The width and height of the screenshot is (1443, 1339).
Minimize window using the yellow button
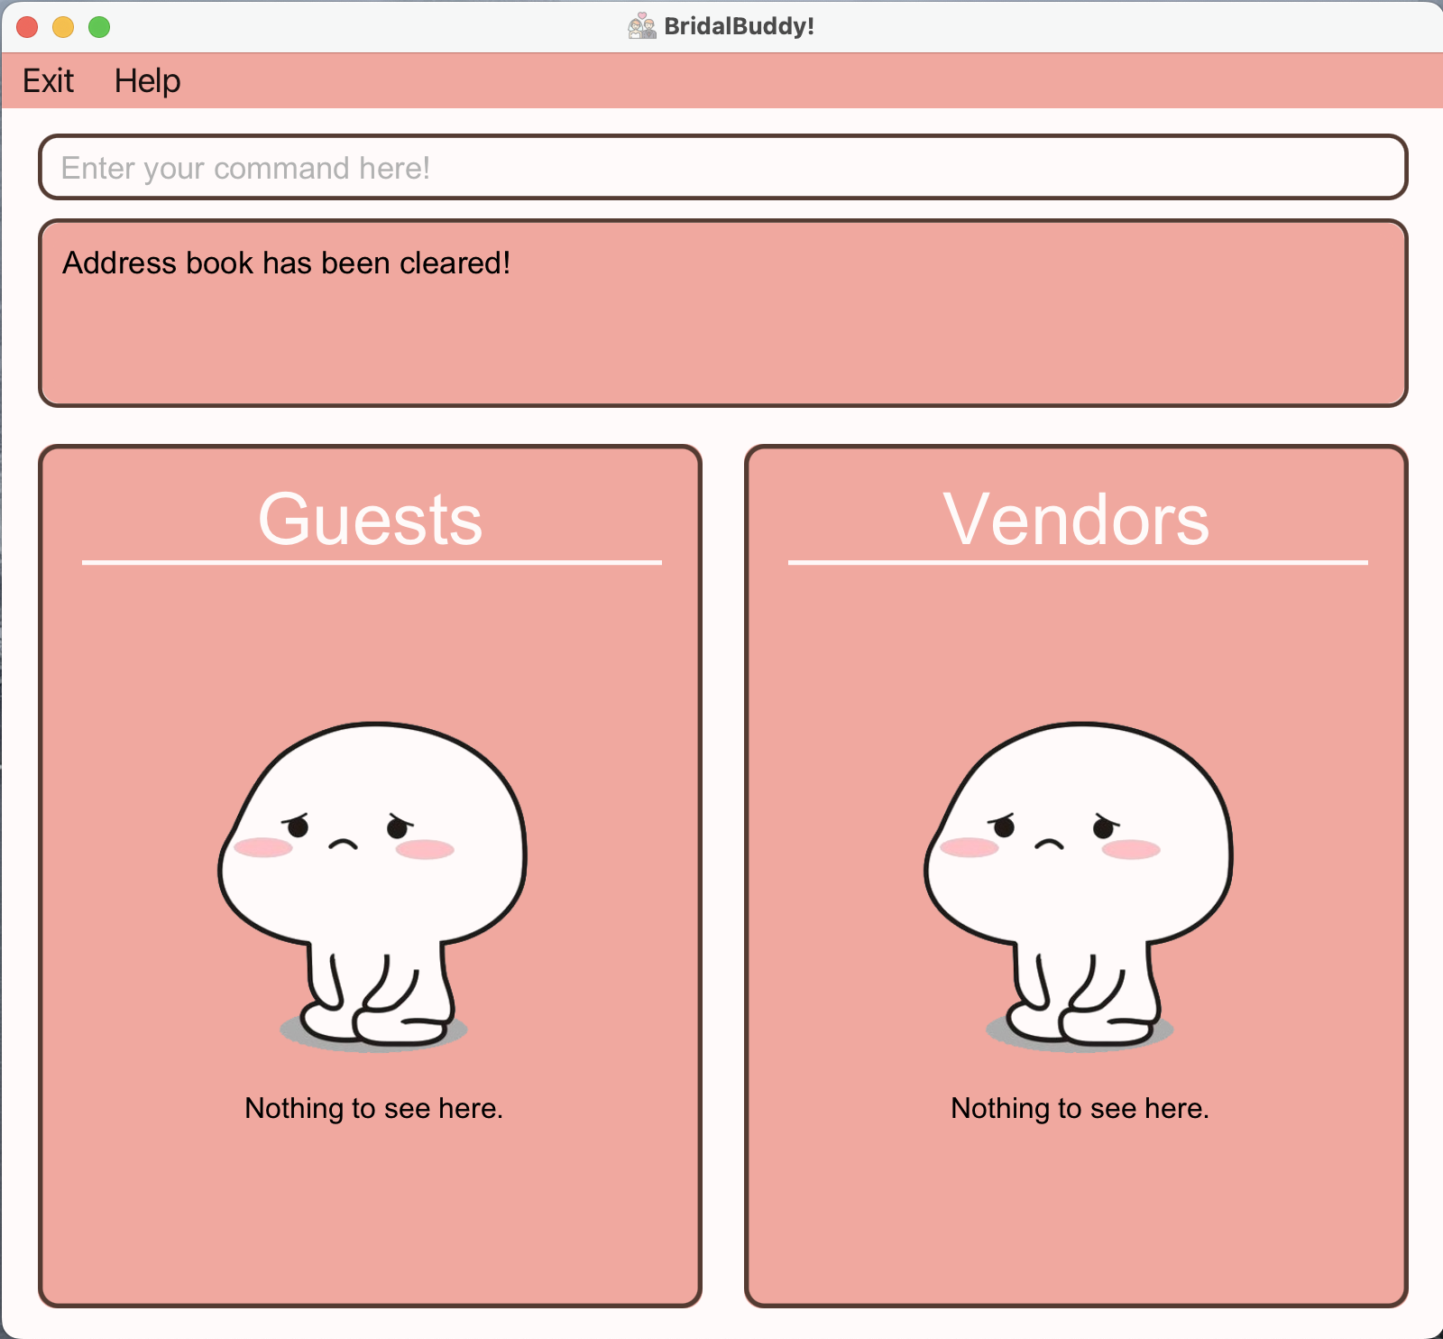point(63,27)
